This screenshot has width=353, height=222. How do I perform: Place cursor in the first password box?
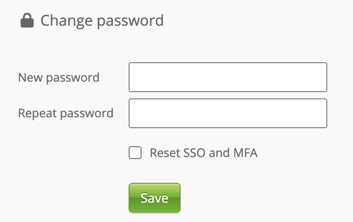(x=228, y=77)
